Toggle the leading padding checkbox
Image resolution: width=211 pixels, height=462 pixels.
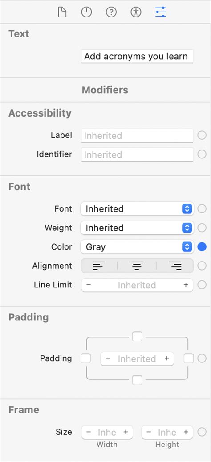point(86,358)
